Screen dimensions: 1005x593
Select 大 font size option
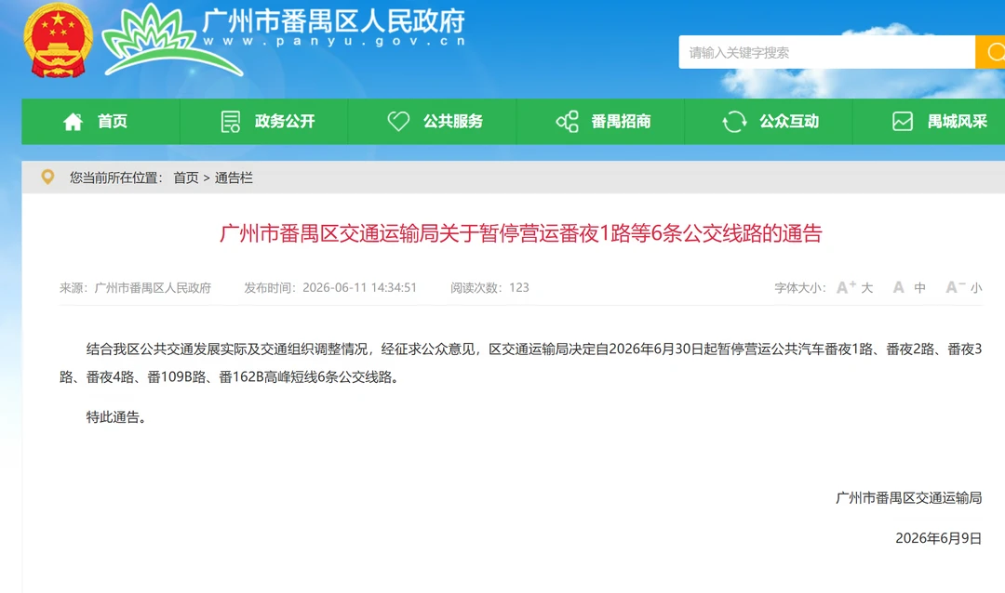point(866,287)
